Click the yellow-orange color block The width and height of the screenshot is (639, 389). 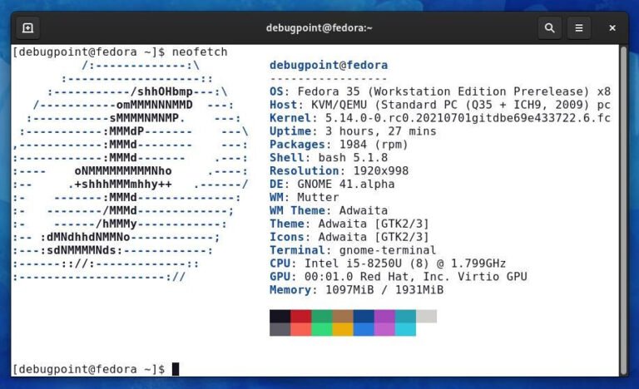pos(343,329)
